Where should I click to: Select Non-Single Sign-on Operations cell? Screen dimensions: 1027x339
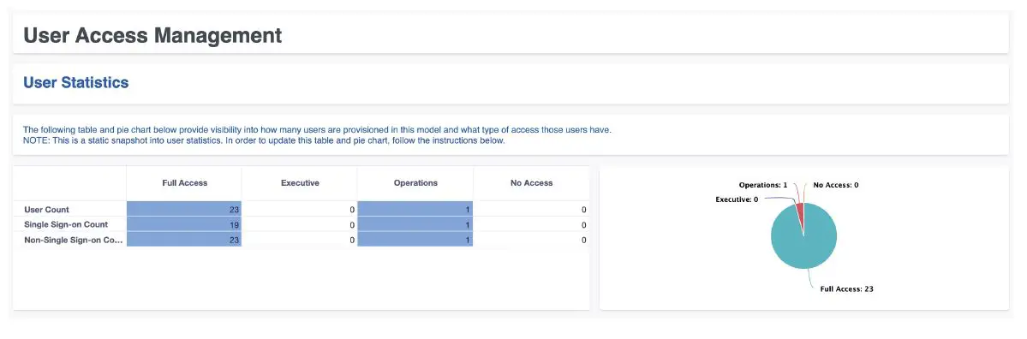point(415,241)
